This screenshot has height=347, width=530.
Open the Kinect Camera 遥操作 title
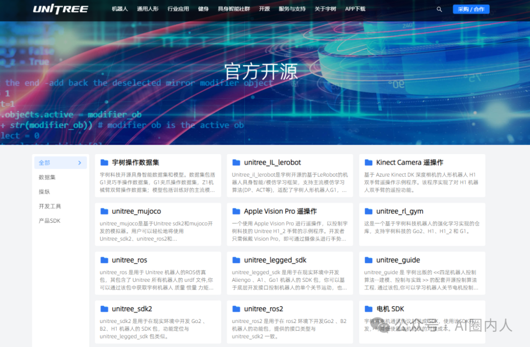click(409, 162)
